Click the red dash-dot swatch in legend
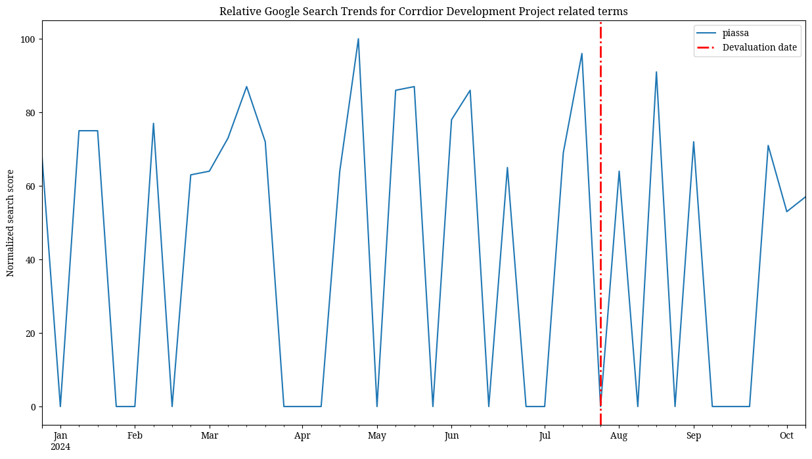Screen dimensions: 812x459 (708, 47)
